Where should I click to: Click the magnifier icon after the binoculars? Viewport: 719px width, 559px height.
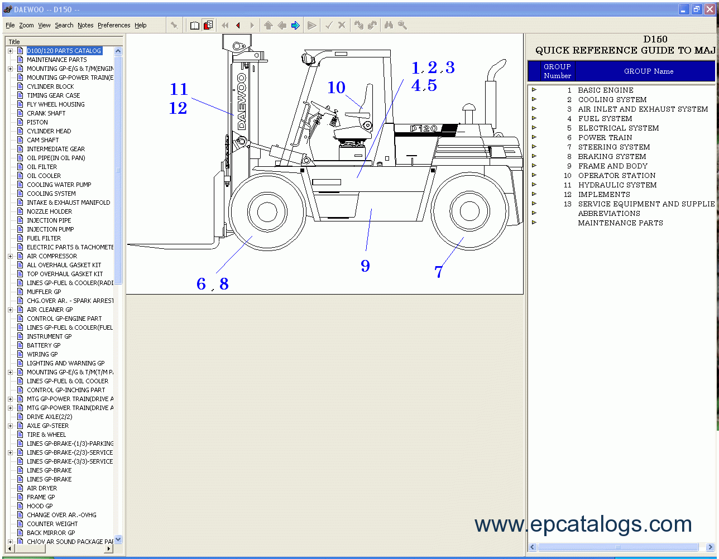pos(402,25)
